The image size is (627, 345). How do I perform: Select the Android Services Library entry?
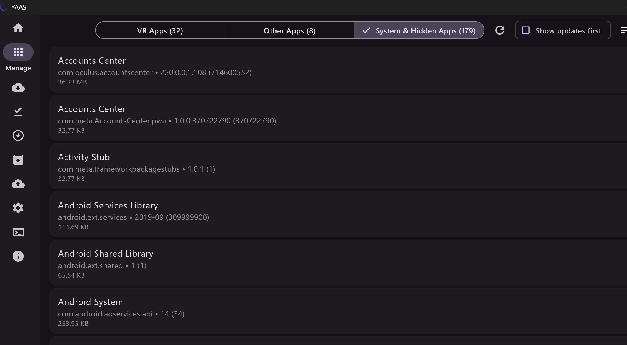338,214
